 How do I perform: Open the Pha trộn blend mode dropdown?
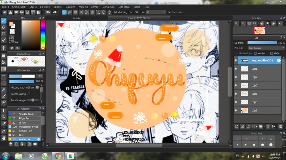tap(266, 48)
